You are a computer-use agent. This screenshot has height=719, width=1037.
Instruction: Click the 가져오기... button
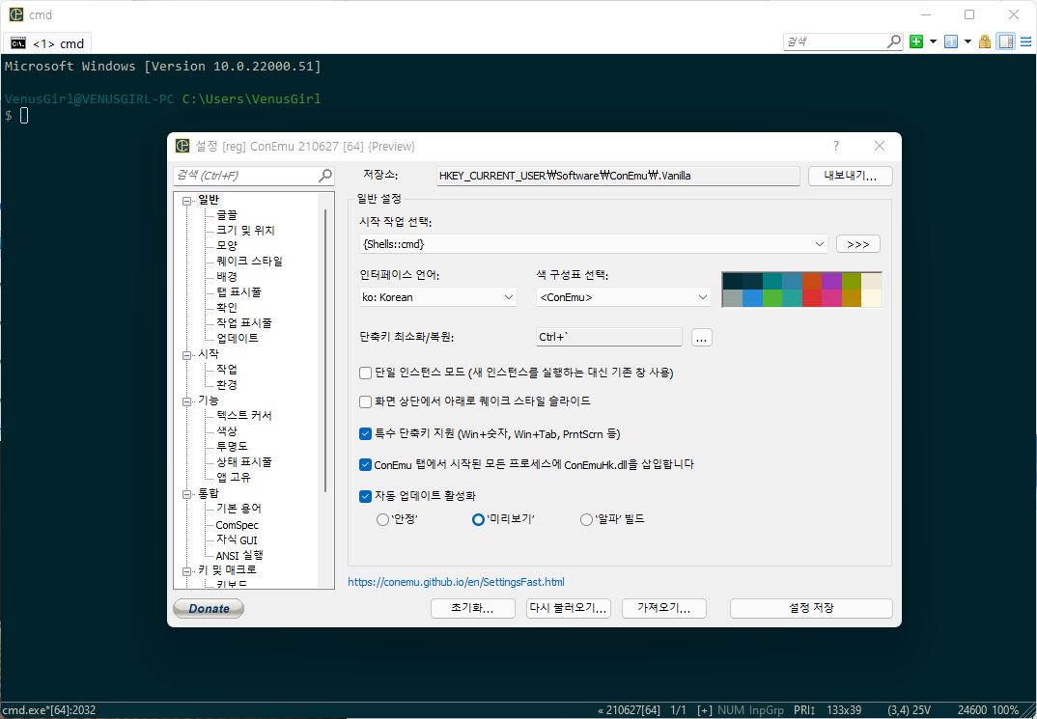tap(664, 608)
